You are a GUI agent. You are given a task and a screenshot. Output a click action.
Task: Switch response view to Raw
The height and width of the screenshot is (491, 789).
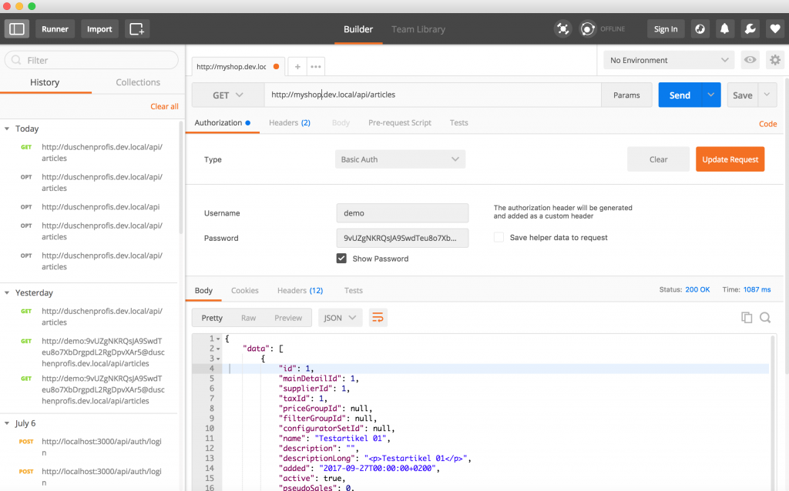coord(248,318)
